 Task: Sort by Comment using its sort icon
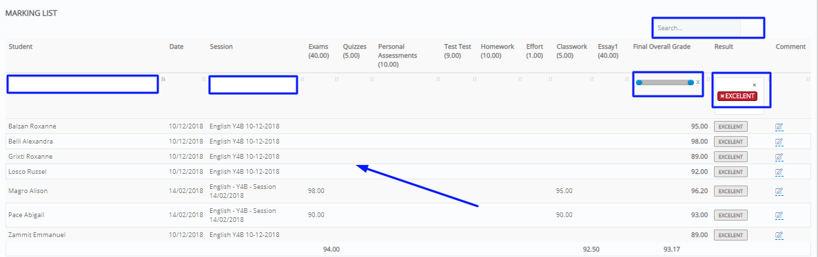click(x=809, y=79)
